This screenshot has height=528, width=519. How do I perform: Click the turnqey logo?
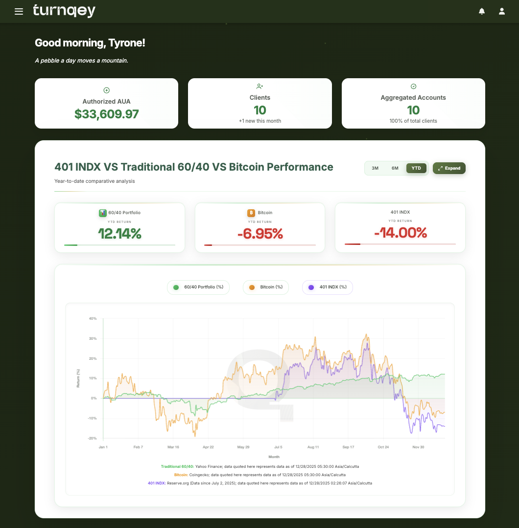(x=64, y=11)
